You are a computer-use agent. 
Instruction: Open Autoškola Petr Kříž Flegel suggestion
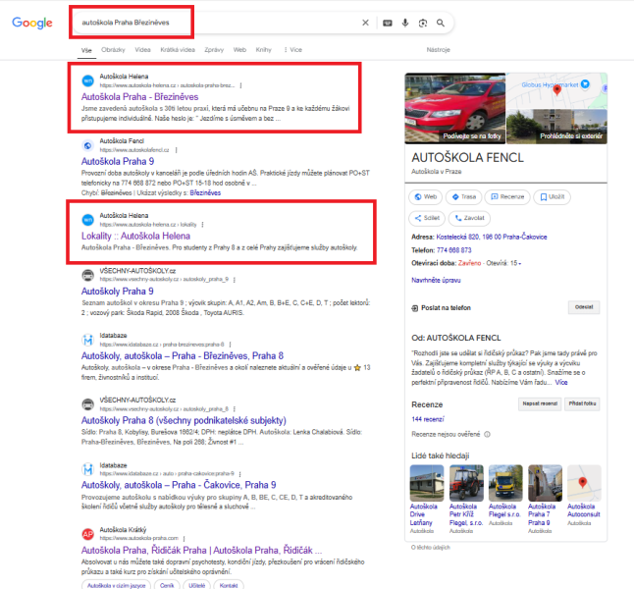[466, 499]
